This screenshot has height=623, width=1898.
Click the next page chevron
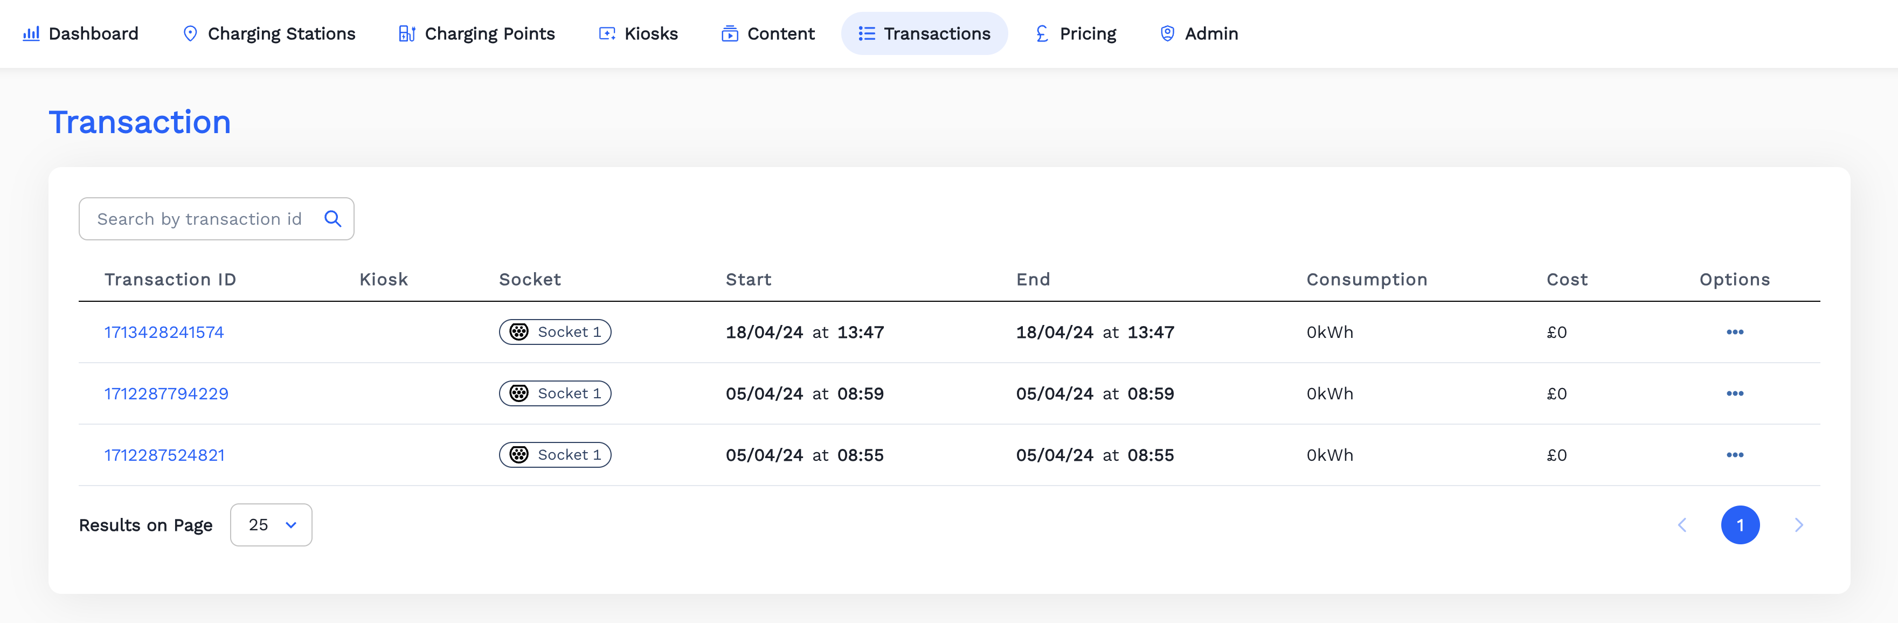point(1798,524)
